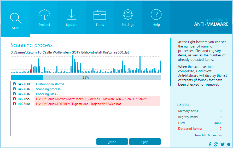Open the Scan tab magnifier icon

[16, 19]
